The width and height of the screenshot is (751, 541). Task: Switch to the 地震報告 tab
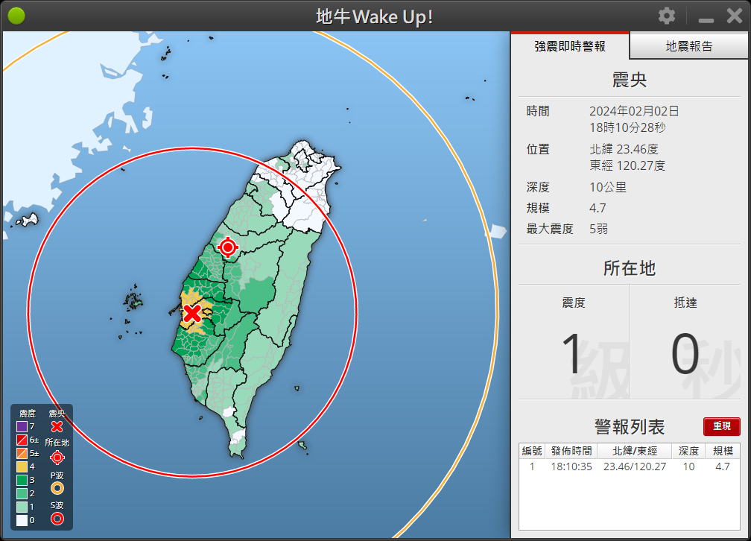tap(689, 46)
